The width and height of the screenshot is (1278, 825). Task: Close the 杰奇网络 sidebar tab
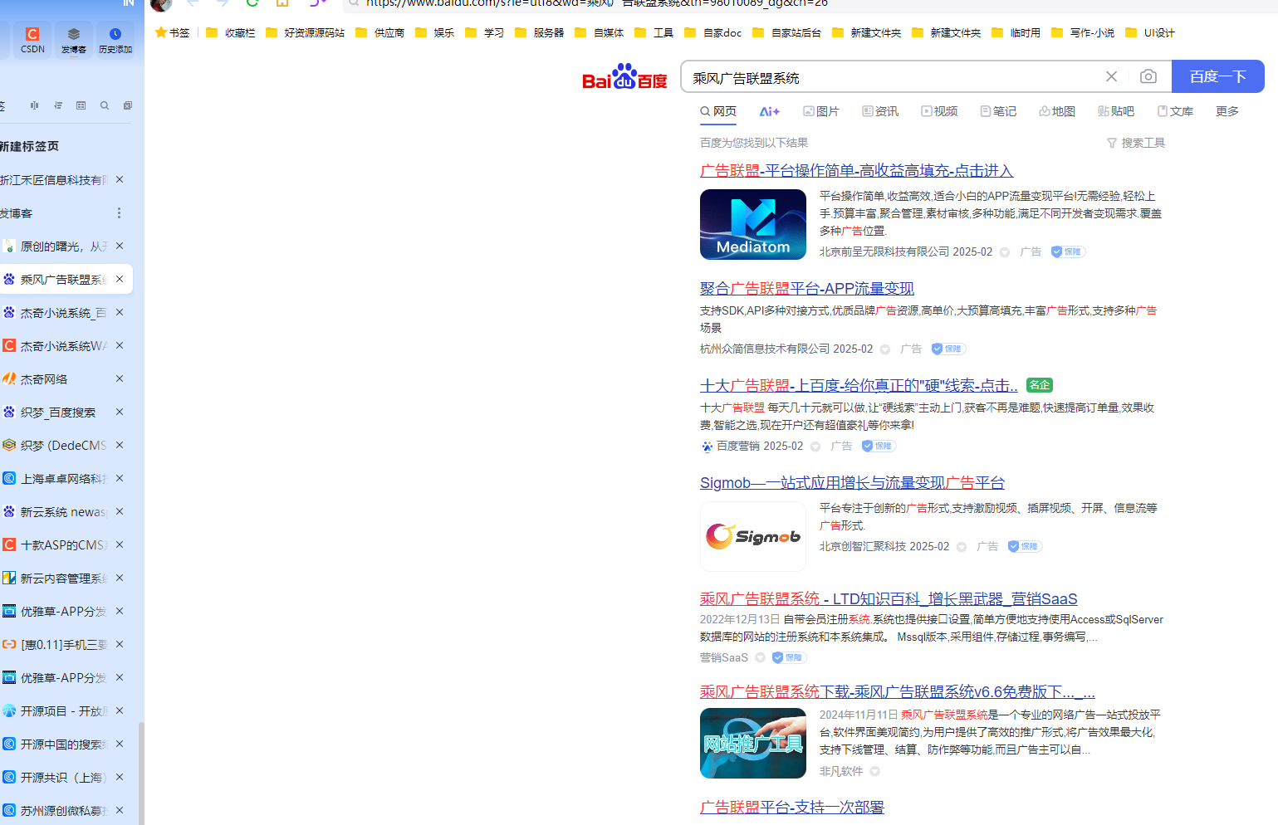point(120,378)
